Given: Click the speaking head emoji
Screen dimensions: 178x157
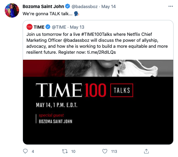Looking at the screenshot, I should pyautogui.click(x=77, y=14).
